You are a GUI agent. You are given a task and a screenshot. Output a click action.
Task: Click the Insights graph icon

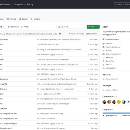(32, 19)
